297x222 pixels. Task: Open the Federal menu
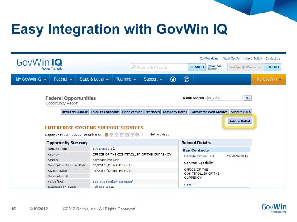(x=63, y=79)
